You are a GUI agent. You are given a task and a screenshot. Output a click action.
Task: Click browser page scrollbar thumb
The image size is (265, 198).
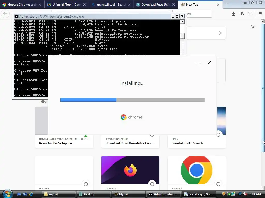[x=263, y=88]
